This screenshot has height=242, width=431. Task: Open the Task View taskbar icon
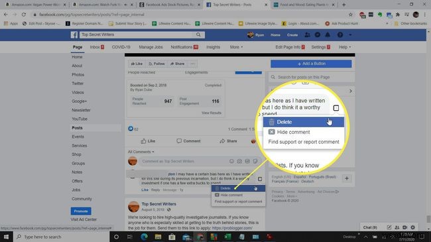pos(130,237)
